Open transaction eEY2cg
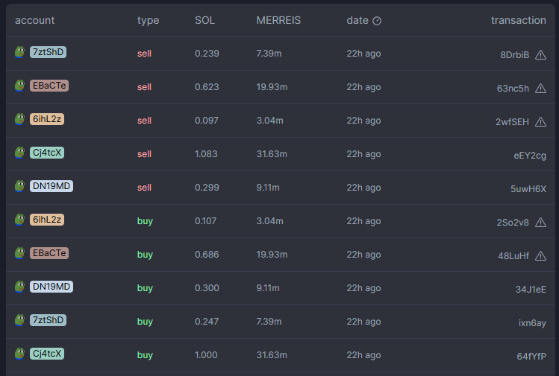The image size is (559, 376). click(530, 156)
